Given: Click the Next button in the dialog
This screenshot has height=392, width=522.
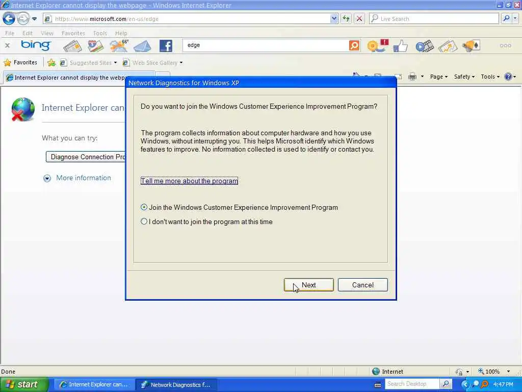Looking at the screenshot, I should pos(308,285).
